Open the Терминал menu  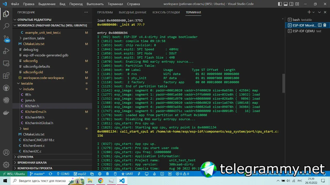[115, 4]
